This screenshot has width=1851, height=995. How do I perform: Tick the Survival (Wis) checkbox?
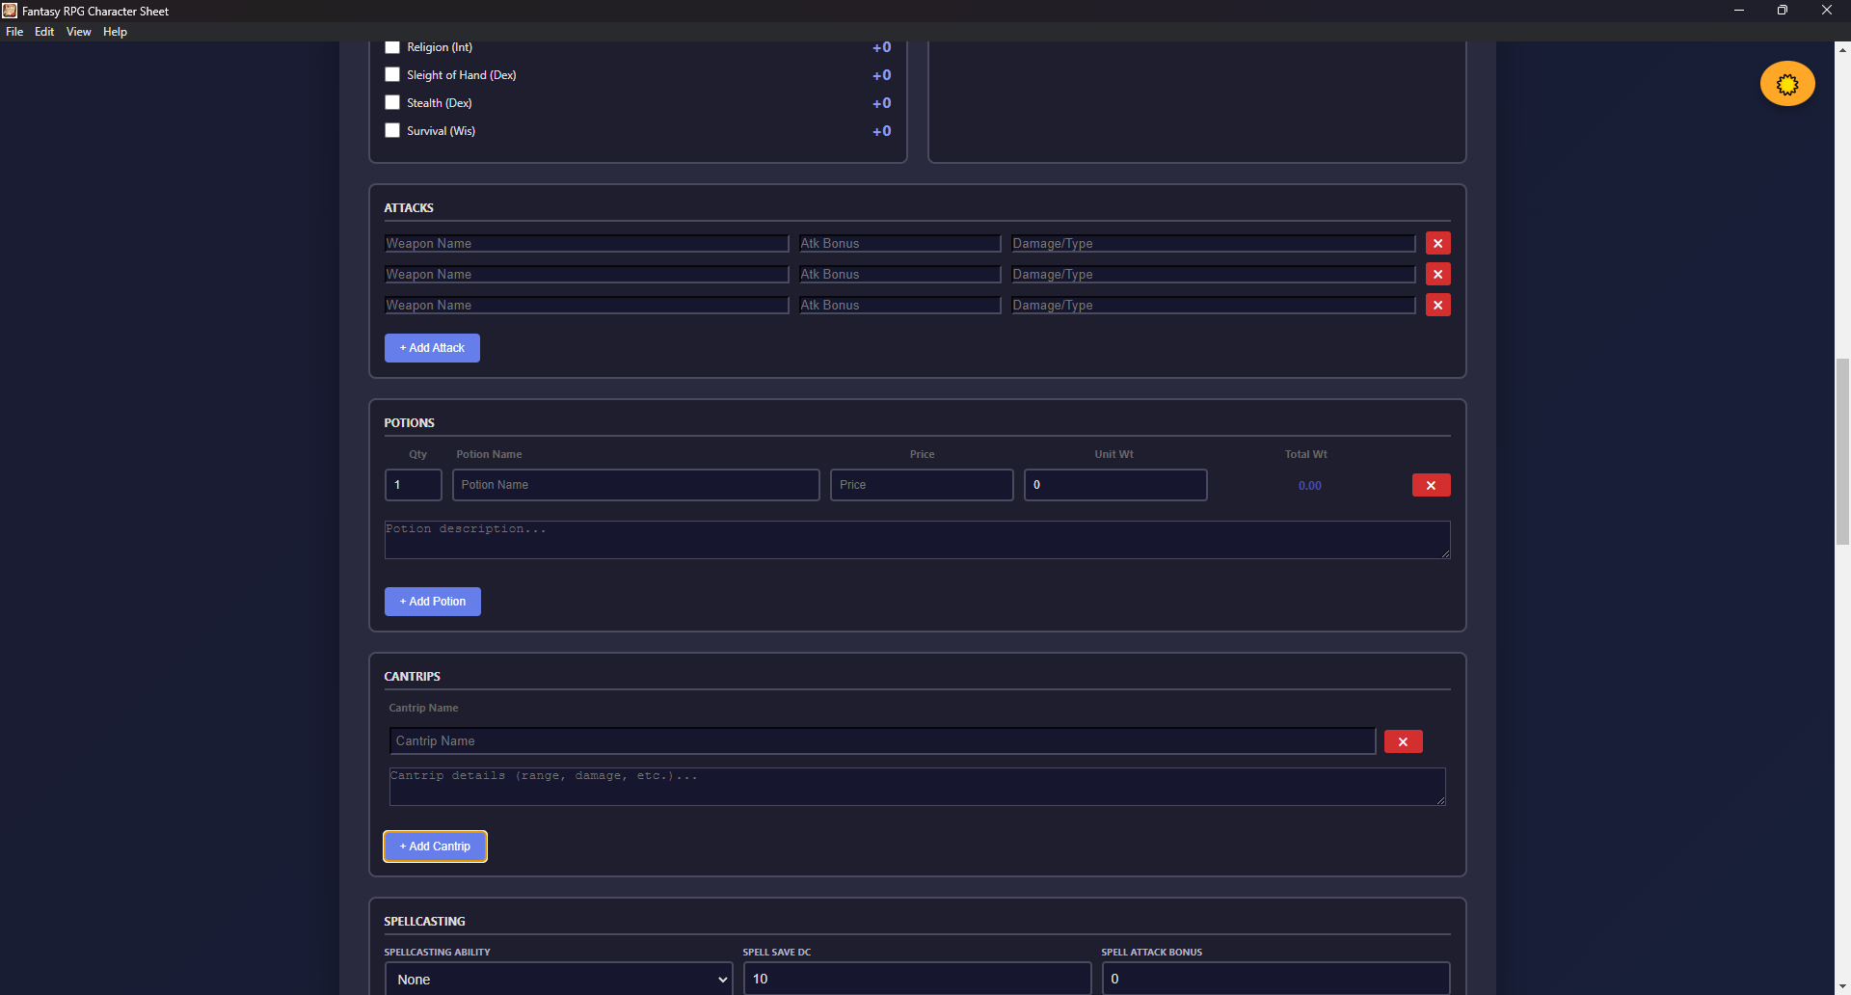pyautogui.click(x=392, y=131)
